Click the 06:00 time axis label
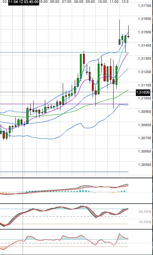Image resolution: width=153 pixels, height=255 pixels. coord(55,2)
